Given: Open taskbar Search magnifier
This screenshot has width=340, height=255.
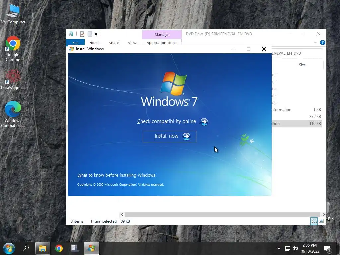Looking at the screenshot, I should pyautogui.click(x=26, y=248).
